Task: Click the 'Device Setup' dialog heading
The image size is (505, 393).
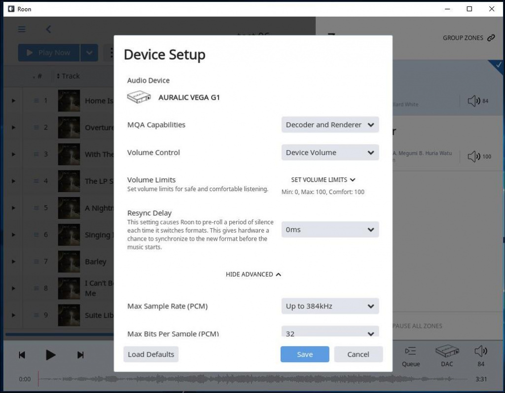Action: [165, 55]
